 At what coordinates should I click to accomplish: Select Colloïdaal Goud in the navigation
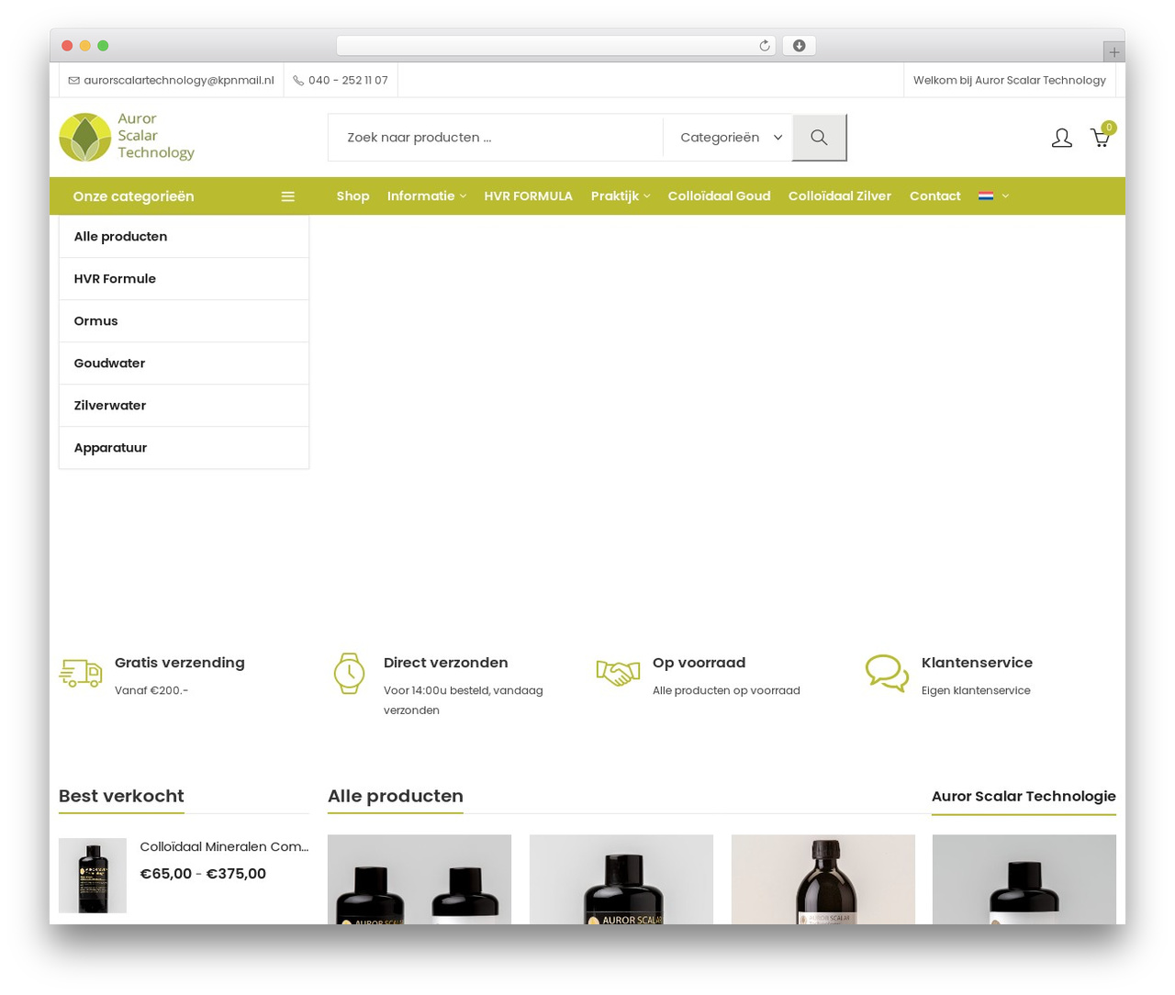pyautogui.click(x=719, y=196)
